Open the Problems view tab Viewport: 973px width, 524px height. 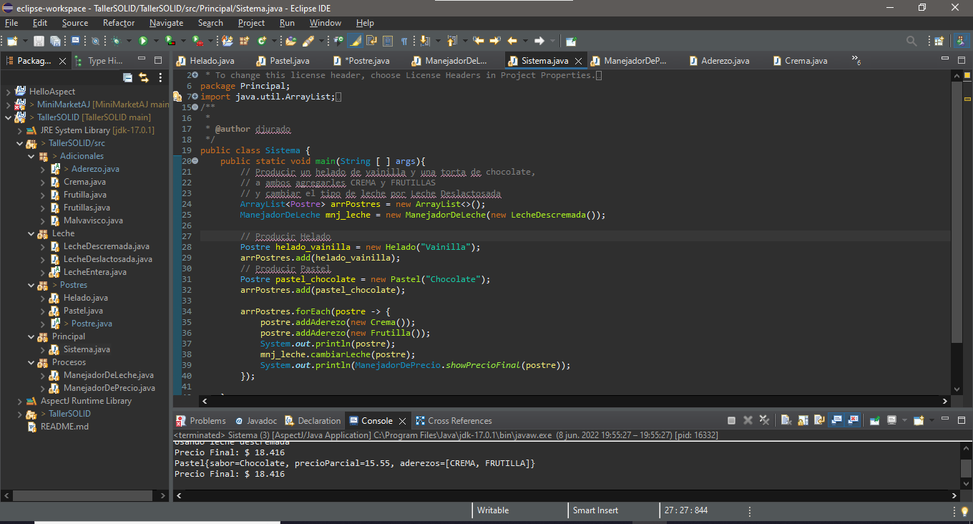(207, 421)
